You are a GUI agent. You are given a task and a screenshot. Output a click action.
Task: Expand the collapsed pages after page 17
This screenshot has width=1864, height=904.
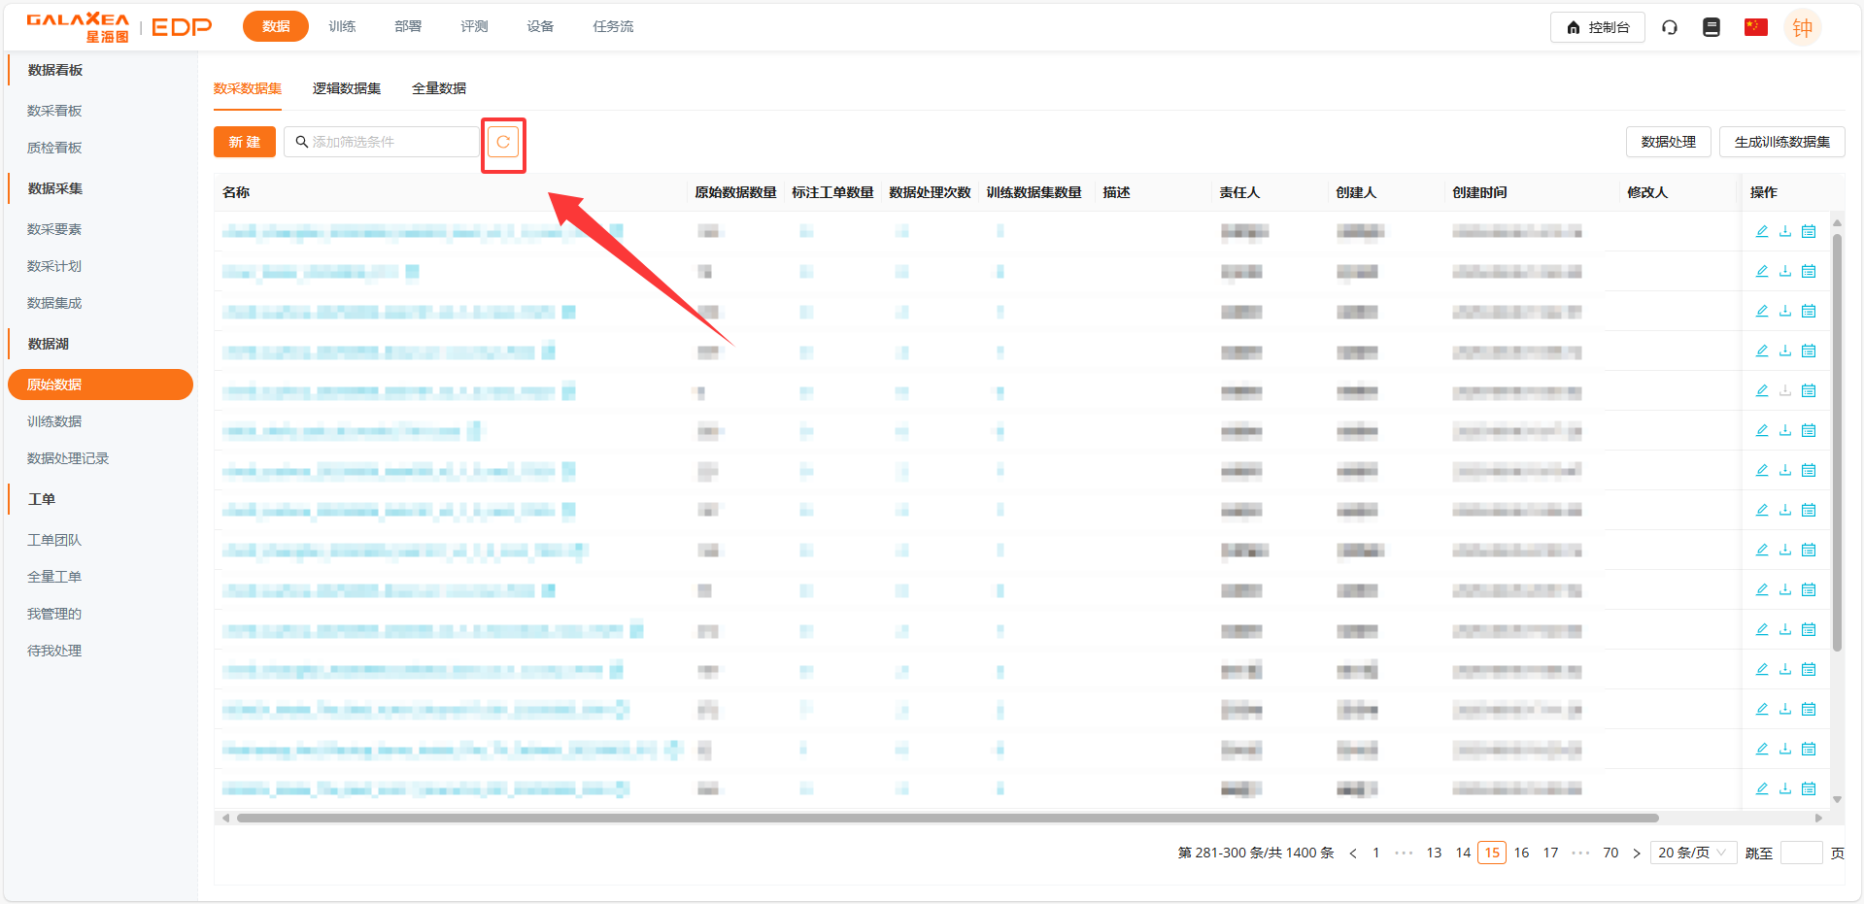(x=1580, y=853)
